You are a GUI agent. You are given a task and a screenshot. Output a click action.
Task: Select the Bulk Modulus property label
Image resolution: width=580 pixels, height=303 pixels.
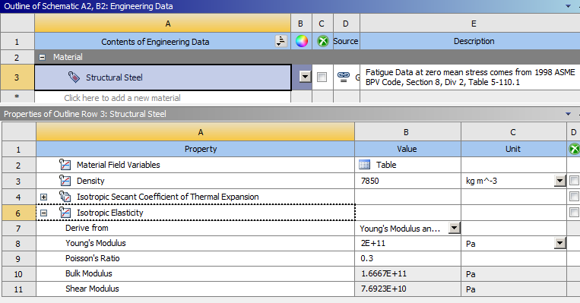89,273
